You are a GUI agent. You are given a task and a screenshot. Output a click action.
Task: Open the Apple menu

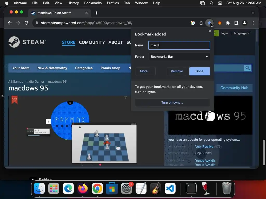click(7, 3)
